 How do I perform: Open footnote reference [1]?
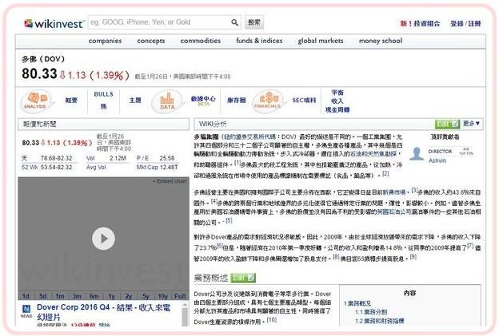pos(237,163)
